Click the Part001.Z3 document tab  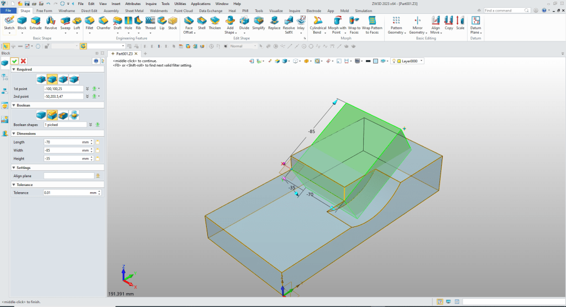pos(124,54)
